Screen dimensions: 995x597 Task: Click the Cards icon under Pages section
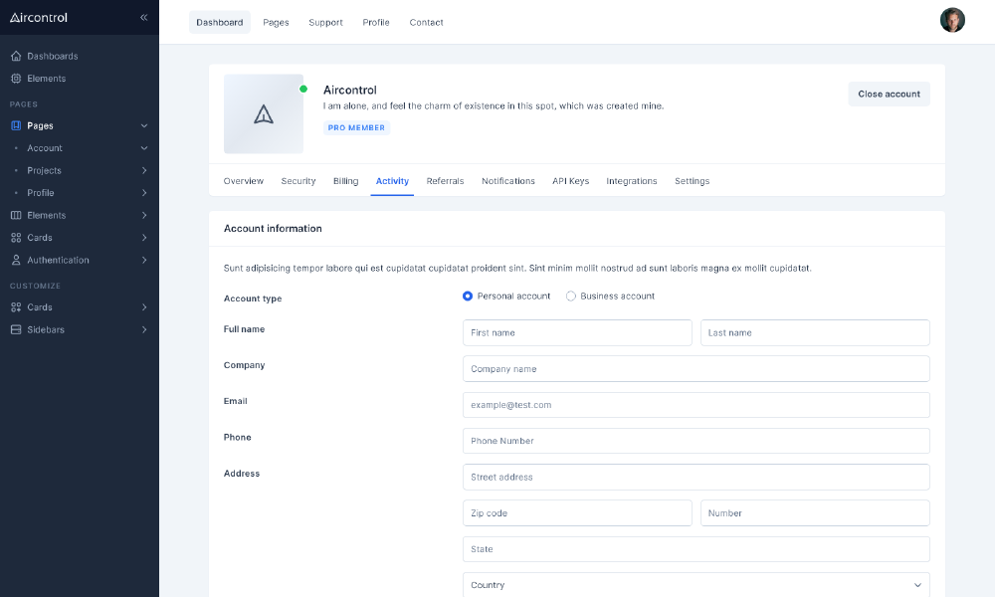click(x=16, y=238)
